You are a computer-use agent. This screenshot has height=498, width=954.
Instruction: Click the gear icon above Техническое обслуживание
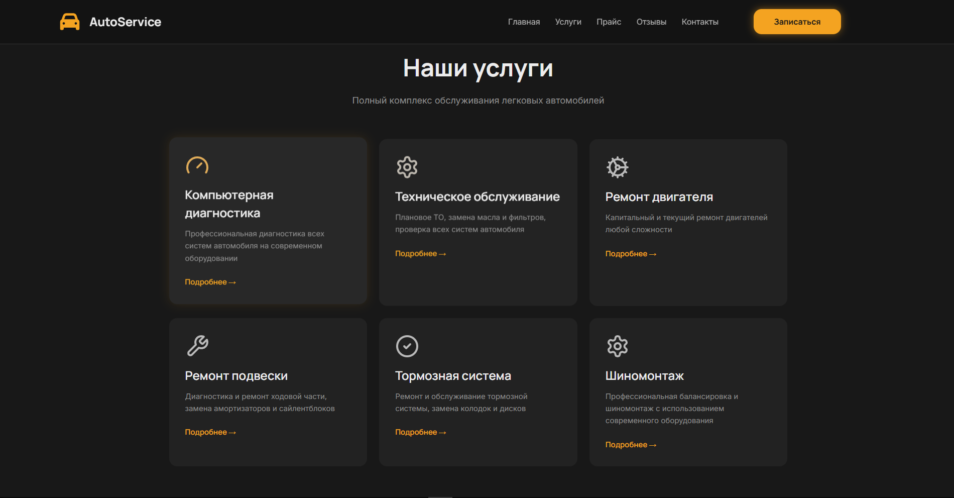tap(407, 167)
